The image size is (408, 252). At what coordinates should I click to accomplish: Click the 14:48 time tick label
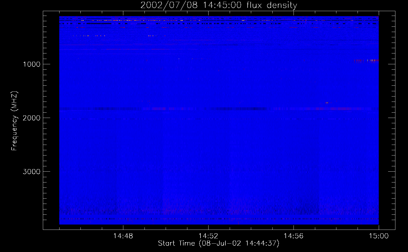123,236
